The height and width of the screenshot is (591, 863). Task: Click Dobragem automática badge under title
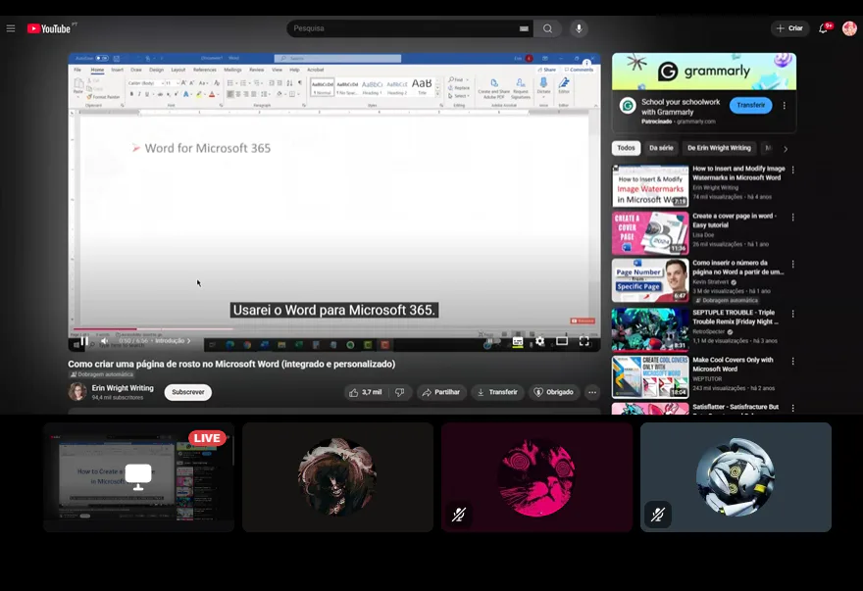click(x=102, y=374)
